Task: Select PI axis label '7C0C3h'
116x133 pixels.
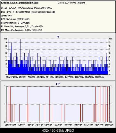Action: pyautogui.click(x=31, y=77)
